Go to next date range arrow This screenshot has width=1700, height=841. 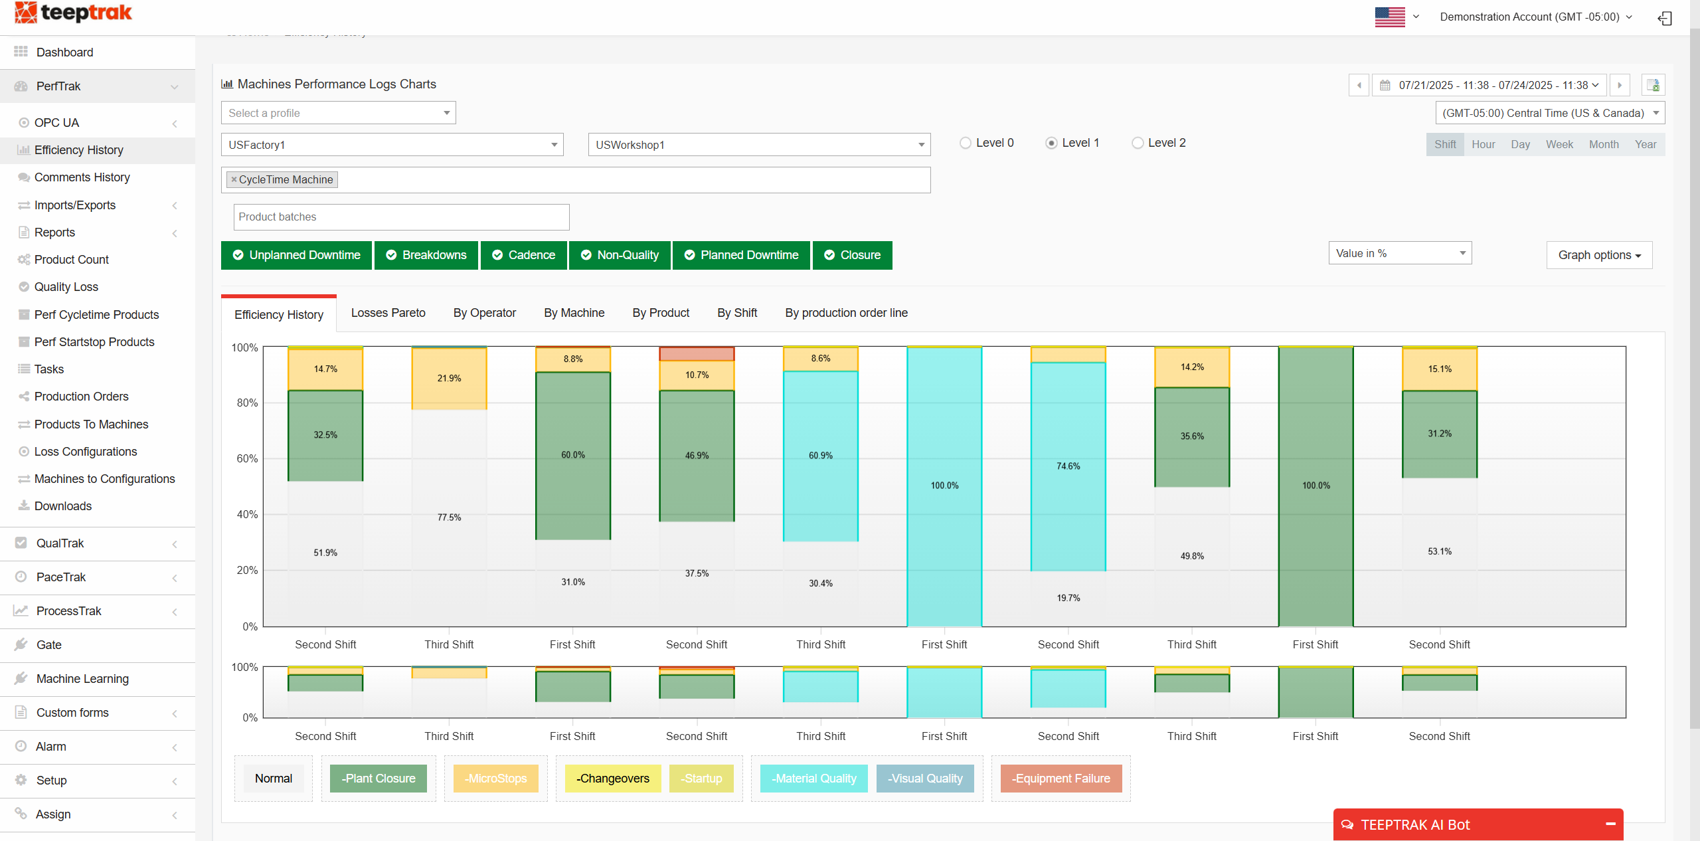click(1620, 85)
